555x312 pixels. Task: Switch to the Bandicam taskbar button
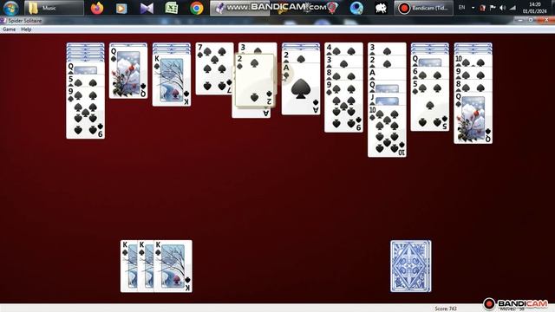click(x=424, y=8)
